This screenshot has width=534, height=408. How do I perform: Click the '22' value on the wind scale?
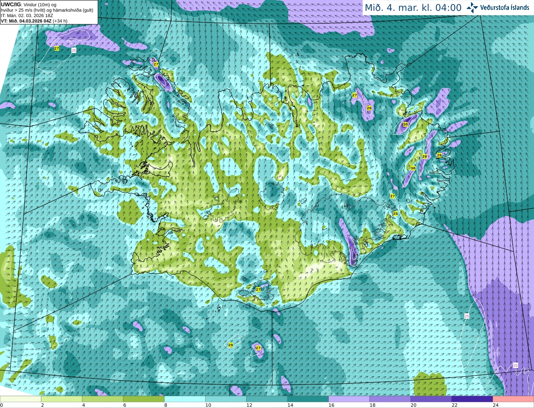pyautogui.click(x=455, y=405)
